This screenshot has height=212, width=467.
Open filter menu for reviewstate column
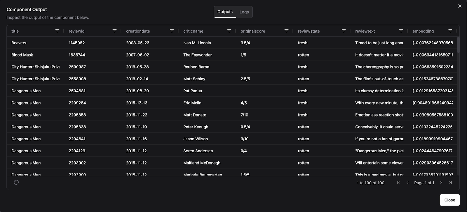pos(344,31)
